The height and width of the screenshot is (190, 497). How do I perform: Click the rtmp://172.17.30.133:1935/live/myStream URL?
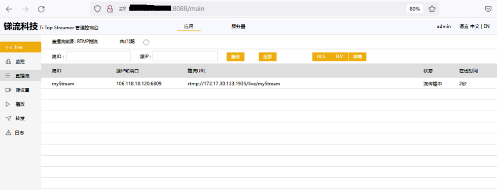pos(234,84)
